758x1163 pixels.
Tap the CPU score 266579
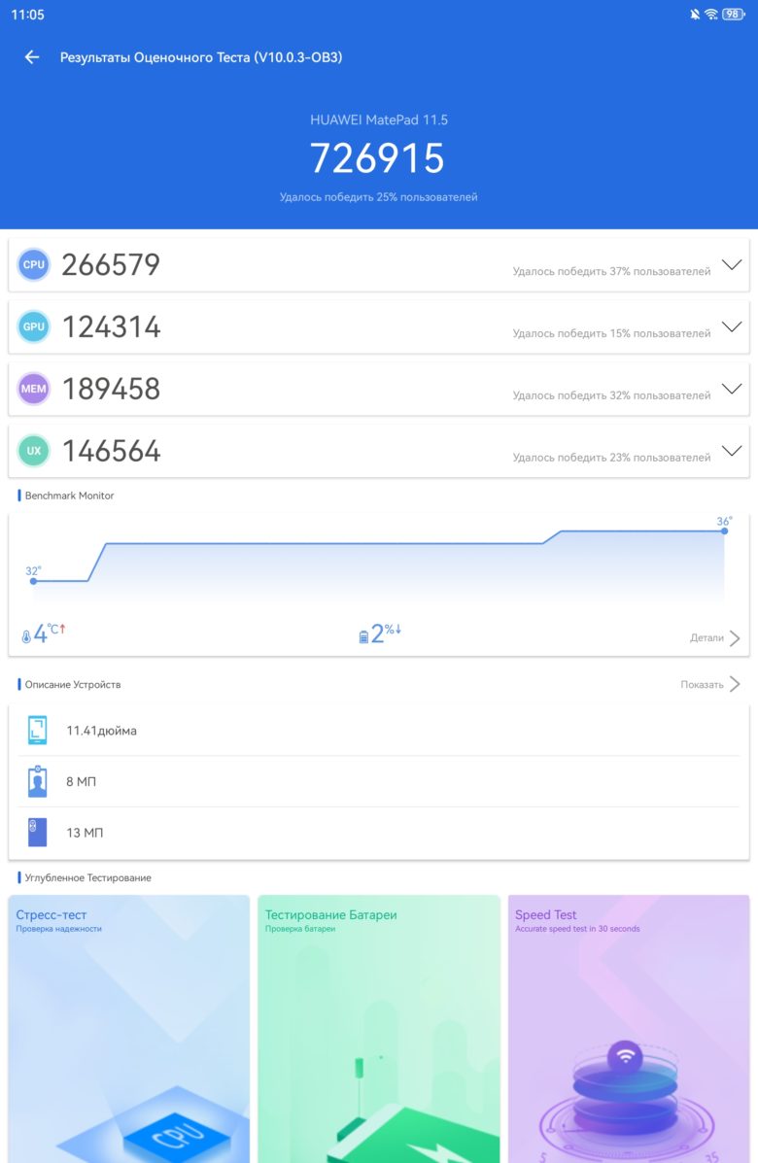click(111, 265)
